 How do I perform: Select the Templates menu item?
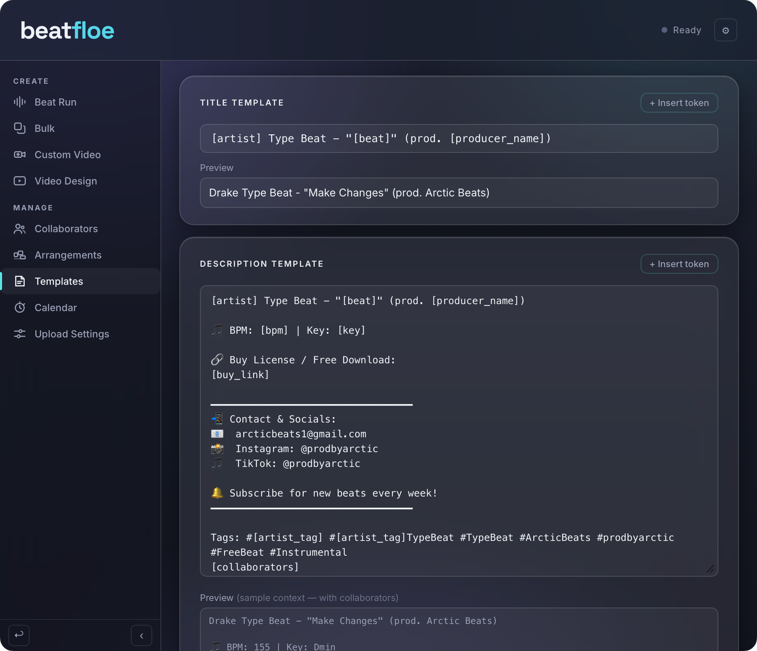pyautogui.click(x=80, y=281)
